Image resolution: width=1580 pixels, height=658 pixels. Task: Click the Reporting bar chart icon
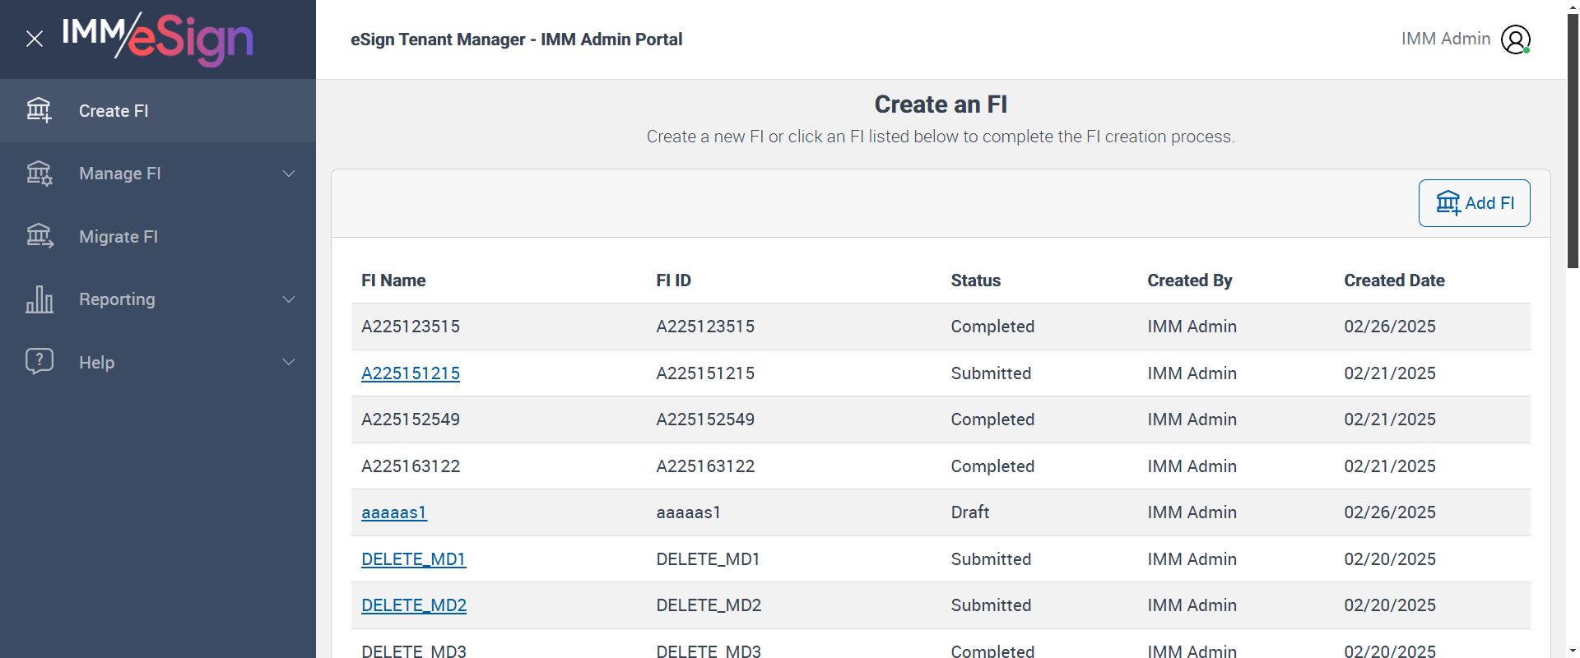click(39, 299)
